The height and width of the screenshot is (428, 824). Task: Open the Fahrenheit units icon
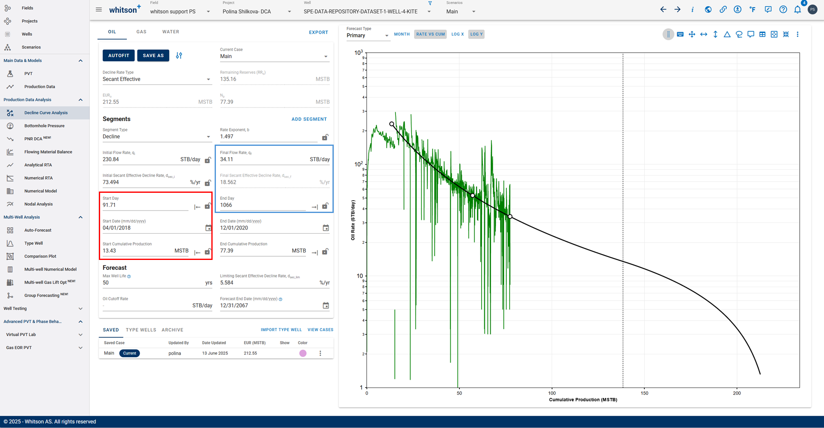[x=753, y=9]
